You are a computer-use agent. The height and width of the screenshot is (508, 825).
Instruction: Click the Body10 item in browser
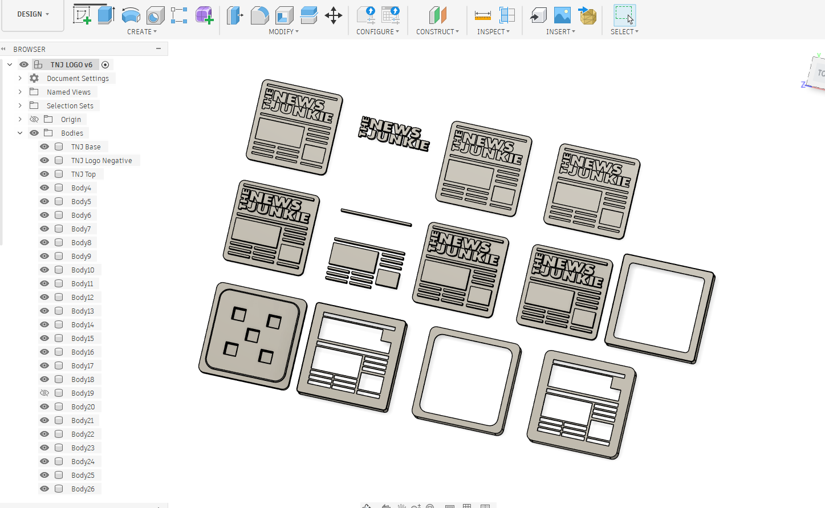point(83,270)
